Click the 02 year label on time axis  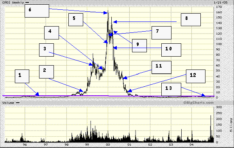(150, 144)
